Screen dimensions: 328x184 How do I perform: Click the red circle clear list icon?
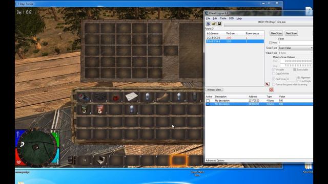271,90
